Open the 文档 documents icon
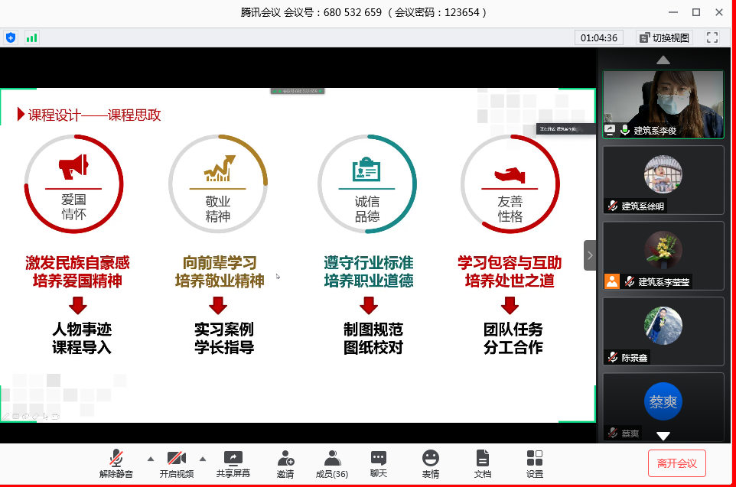 point(482,463)
